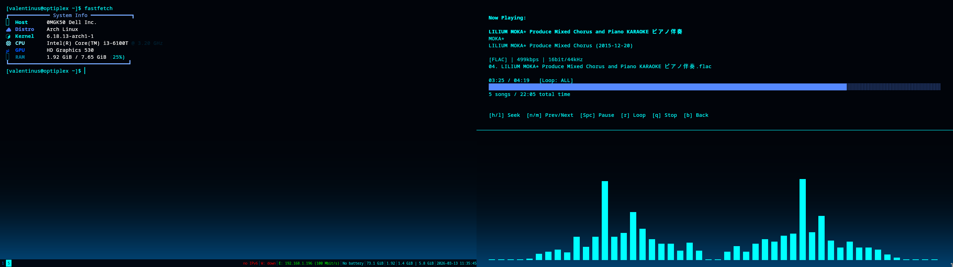The width and height of the screenshot is (953, 267).
Task: Click 'no IPv6' in the status bar
Action: (250, 264)
